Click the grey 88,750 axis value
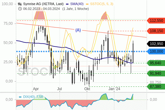This screenshot has width=165, height=110. point(156,82)
